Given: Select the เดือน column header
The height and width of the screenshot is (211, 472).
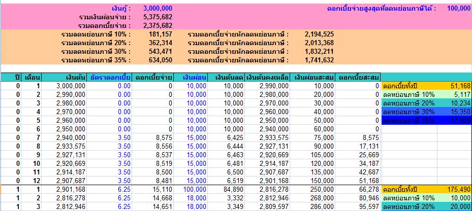Looking at the screenshot, I should pyautogui.click(x=32, y=77).
